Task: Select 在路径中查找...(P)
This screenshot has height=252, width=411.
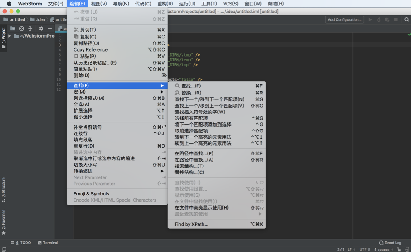Action: click(x=217, y=153)
